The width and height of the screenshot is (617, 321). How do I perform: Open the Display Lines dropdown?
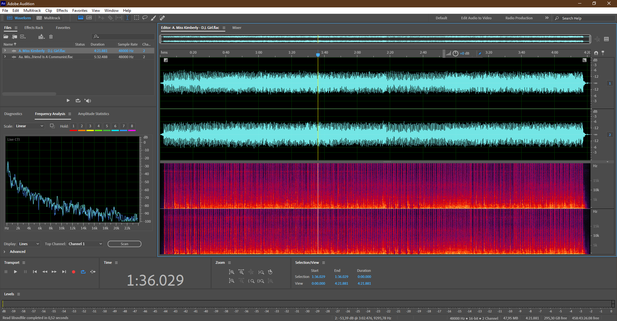(29, 244)
